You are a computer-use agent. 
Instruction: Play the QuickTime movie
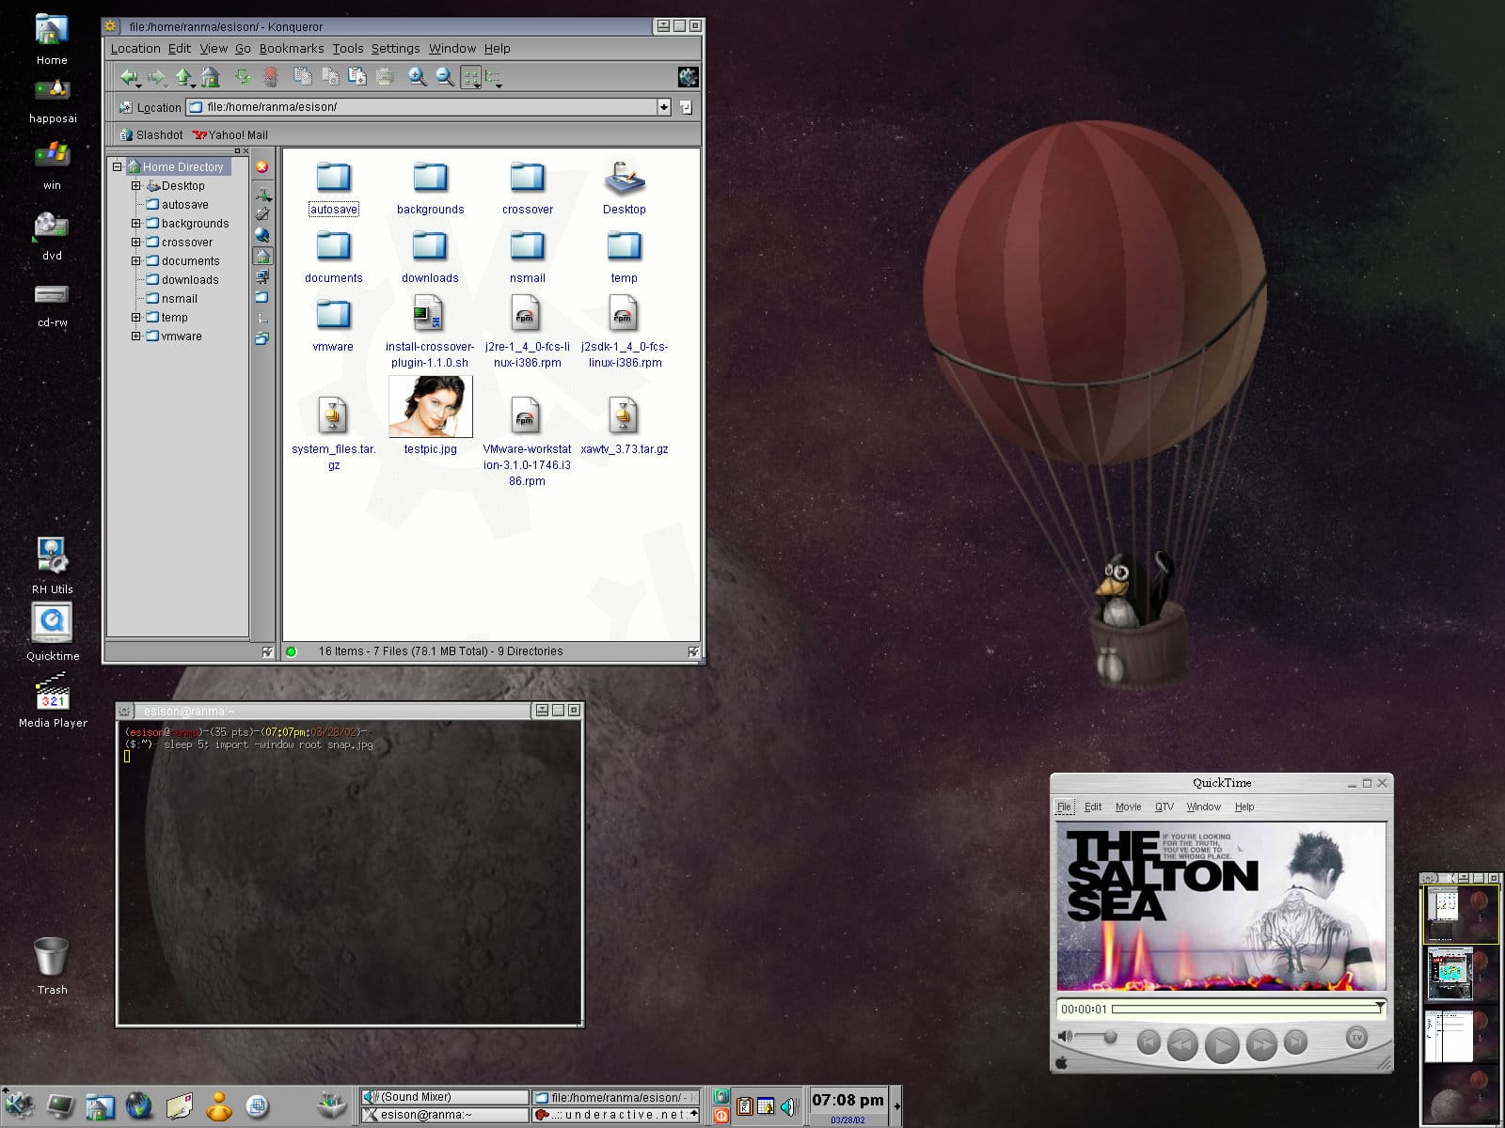point(1222,1044)
